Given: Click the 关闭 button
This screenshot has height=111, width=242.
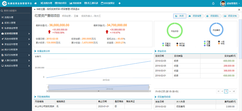Looking at the screenshot, I should [x=180, y=16].
